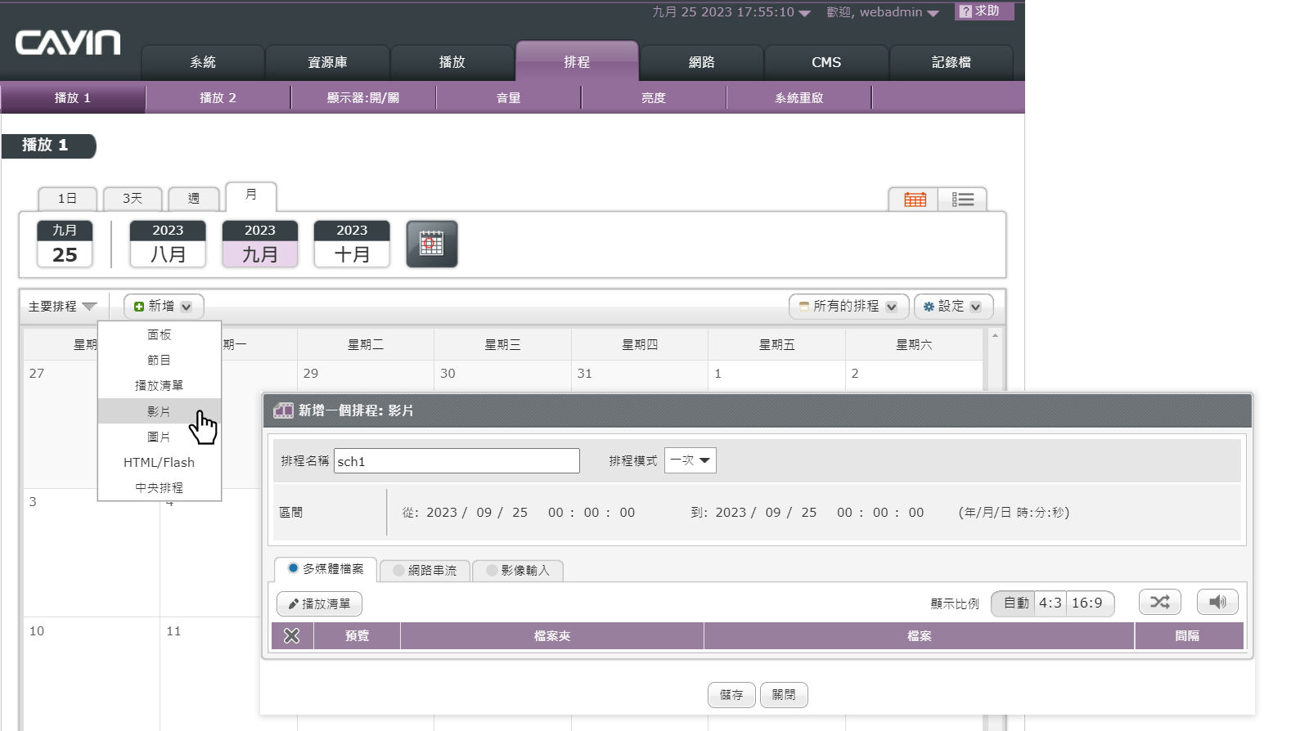Switch to calendar grid view
This screenshot has height=731, width=1300.
click(x=915, y=200)
